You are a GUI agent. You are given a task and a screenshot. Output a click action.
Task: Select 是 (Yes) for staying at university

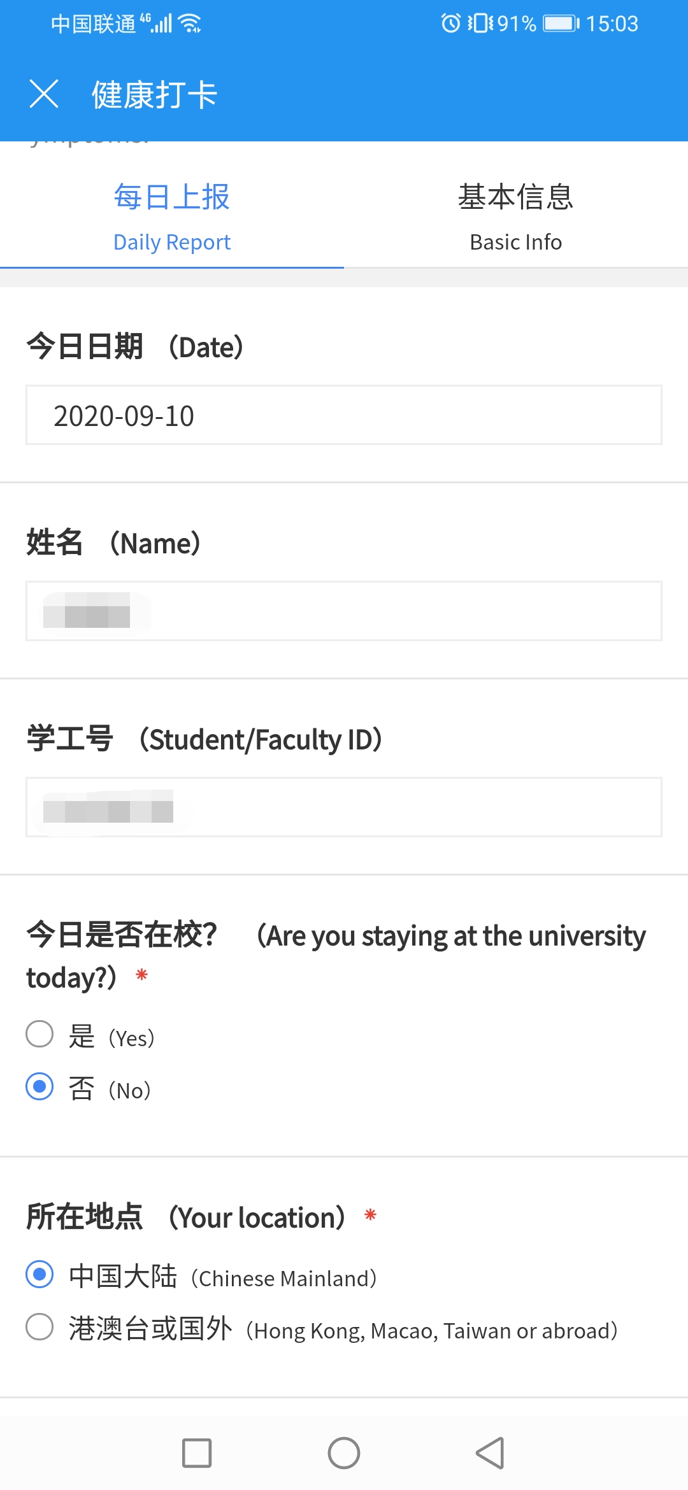[x=39, y=1033]
